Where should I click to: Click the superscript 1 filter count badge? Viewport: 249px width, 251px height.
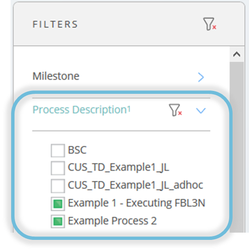coord(129,109)
